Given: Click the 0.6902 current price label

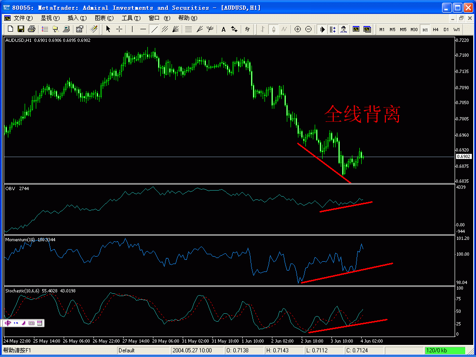Looking at the screenshot, I should (463, 157).
